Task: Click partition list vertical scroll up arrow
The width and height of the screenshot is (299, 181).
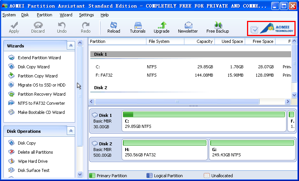Action: point(294,41)
